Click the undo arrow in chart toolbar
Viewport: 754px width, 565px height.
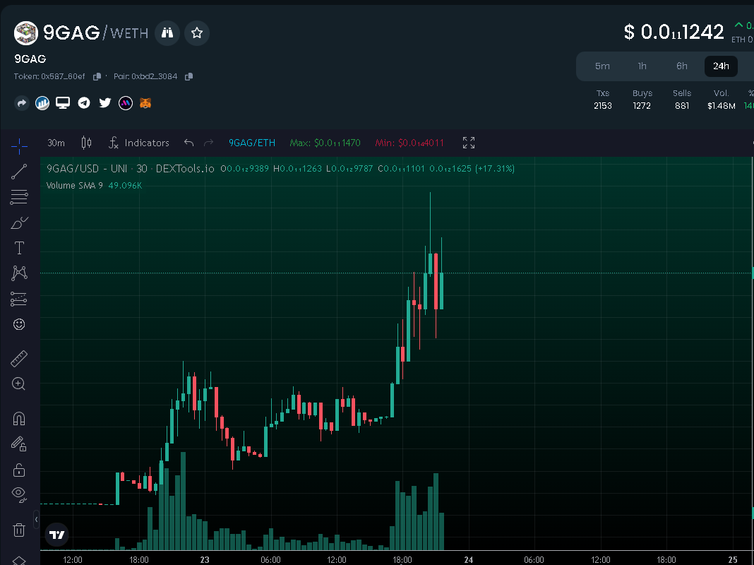pyautogui.click(x=189, y=143)
